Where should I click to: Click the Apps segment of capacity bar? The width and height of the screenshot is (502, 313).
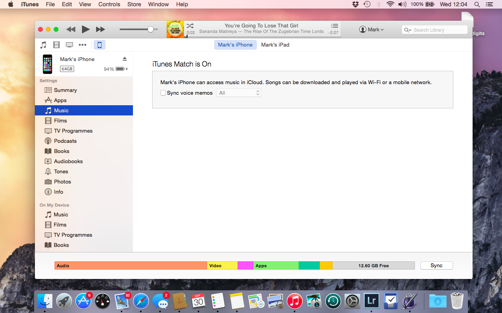pos(276,266)
